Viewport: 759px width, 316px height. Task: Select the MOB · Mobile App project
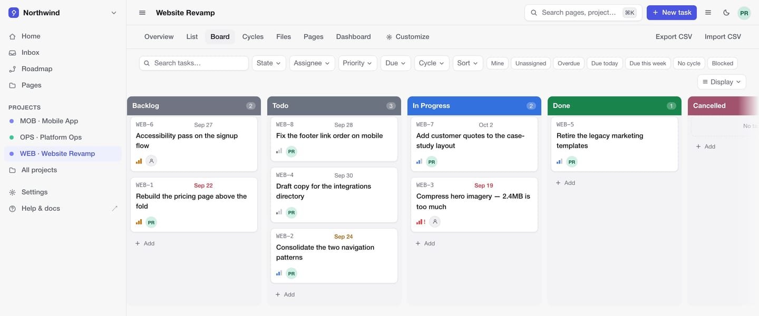tap(63, 121)
